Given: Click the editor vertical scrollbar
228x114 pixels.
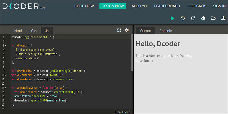Looking at the screenshot, I should click(132, 52).
